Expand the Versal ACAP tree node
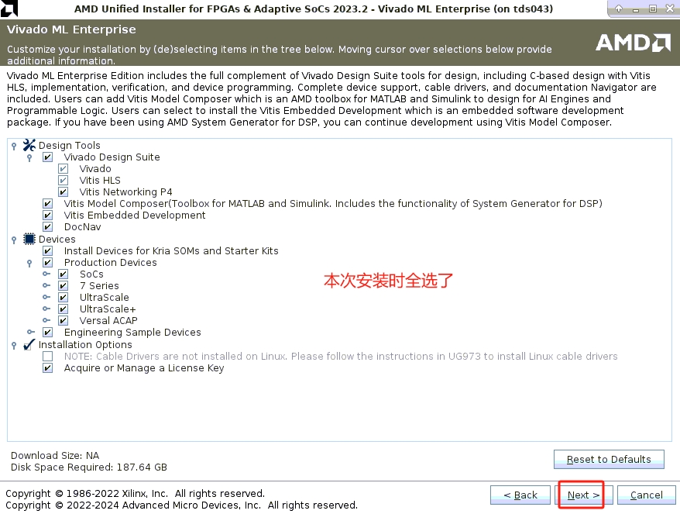 (46, 321)
